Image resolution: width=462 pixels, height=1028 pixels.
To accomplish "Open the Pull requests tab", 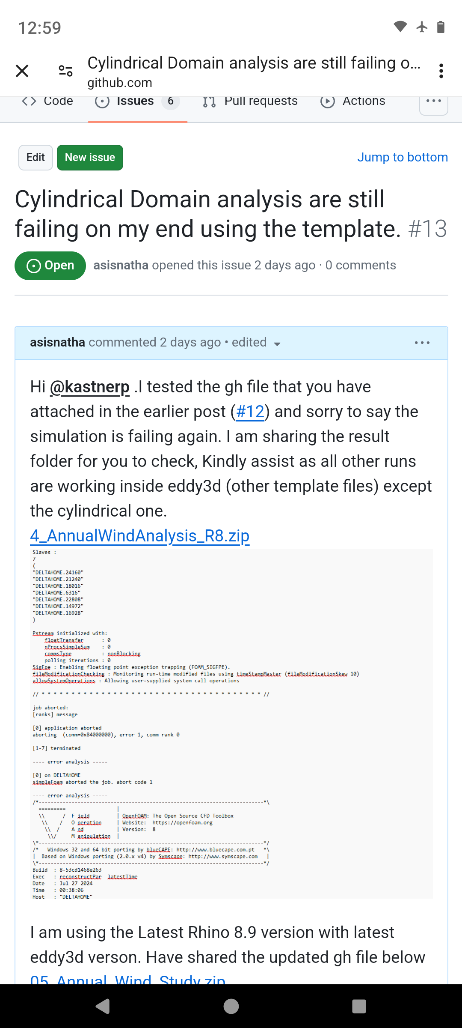I will [x=250, y=101].
